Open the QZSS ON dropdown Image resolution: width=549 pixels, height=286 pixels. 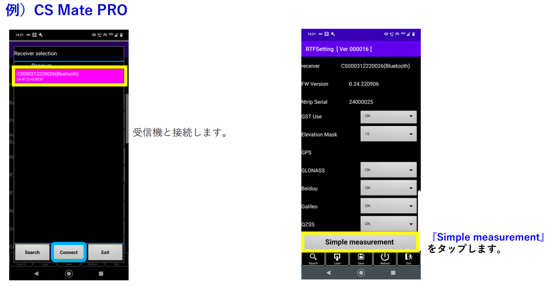click(x=389, y=224)
